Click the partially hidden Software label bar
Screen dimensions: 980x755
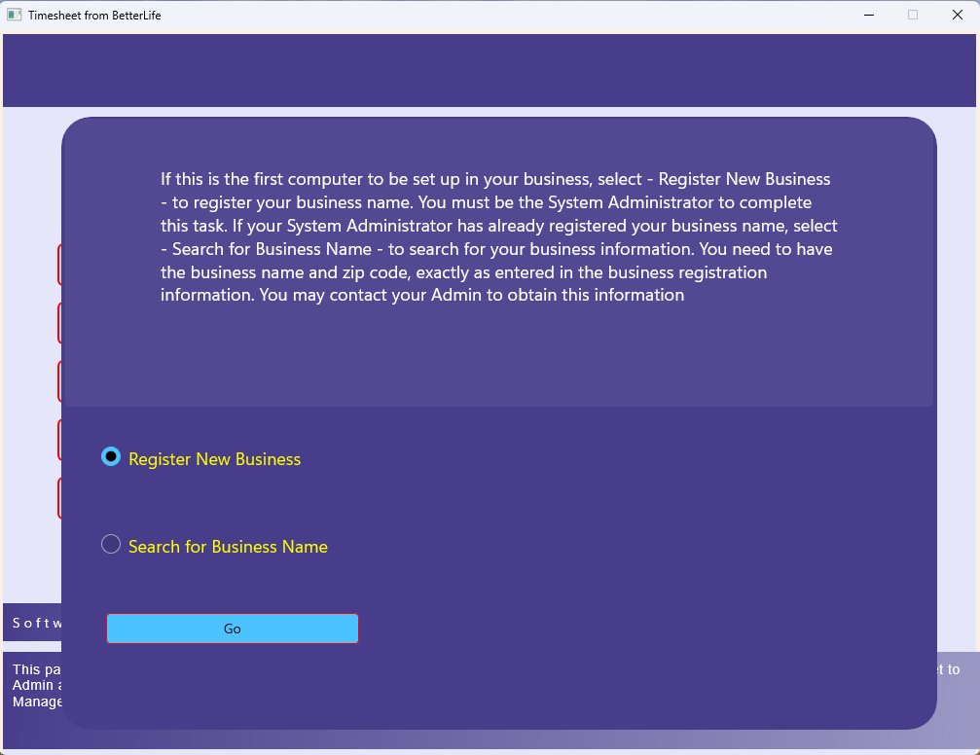point(34,623)
